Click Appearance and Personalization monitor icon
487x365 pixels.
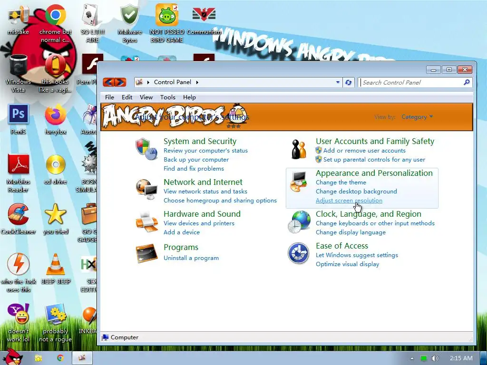pos(299,181)
